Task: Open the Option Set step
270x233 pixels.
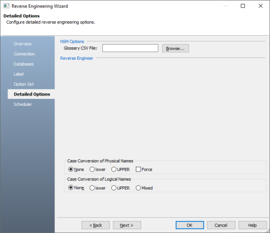Action: click(24, 84)
